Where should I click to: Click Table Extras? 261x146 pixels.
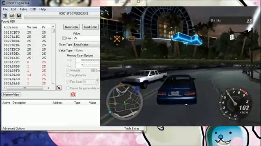[x=131, y=129]
